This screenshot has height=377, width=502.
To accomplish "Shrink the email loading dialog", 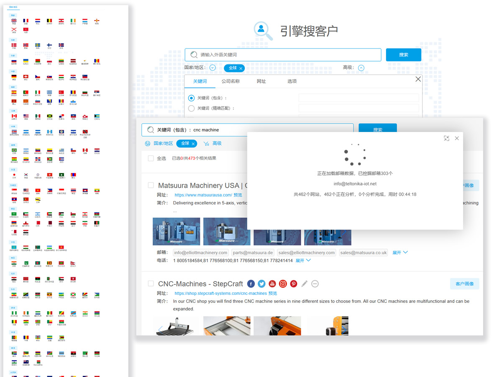I will tap(447, 138).
